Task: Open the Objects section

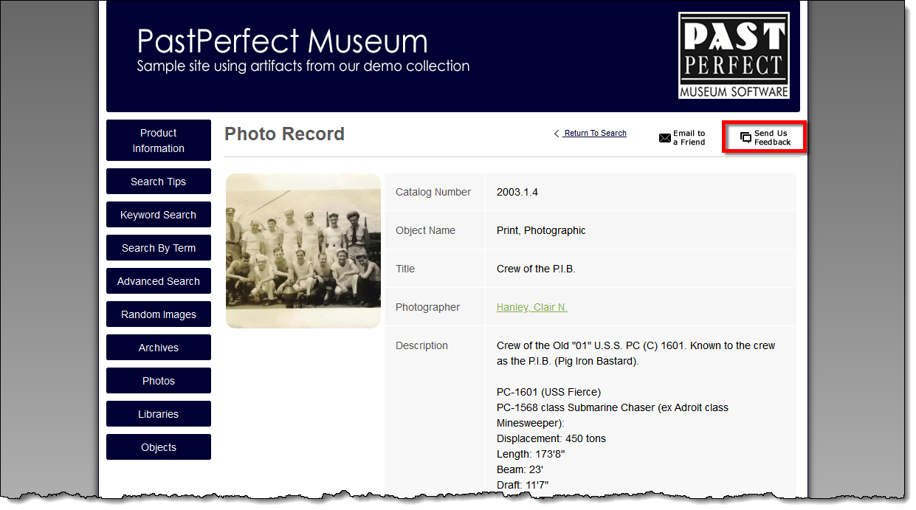Action: (159, 447)
